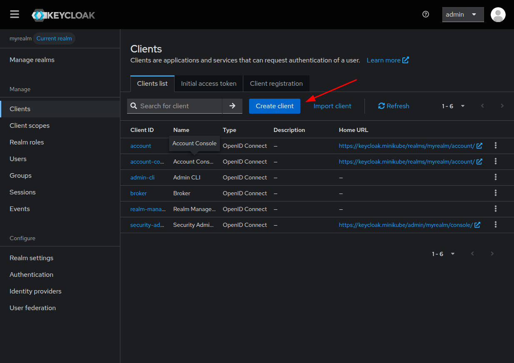Open kebab menu for realm-management row

point(496,209)
